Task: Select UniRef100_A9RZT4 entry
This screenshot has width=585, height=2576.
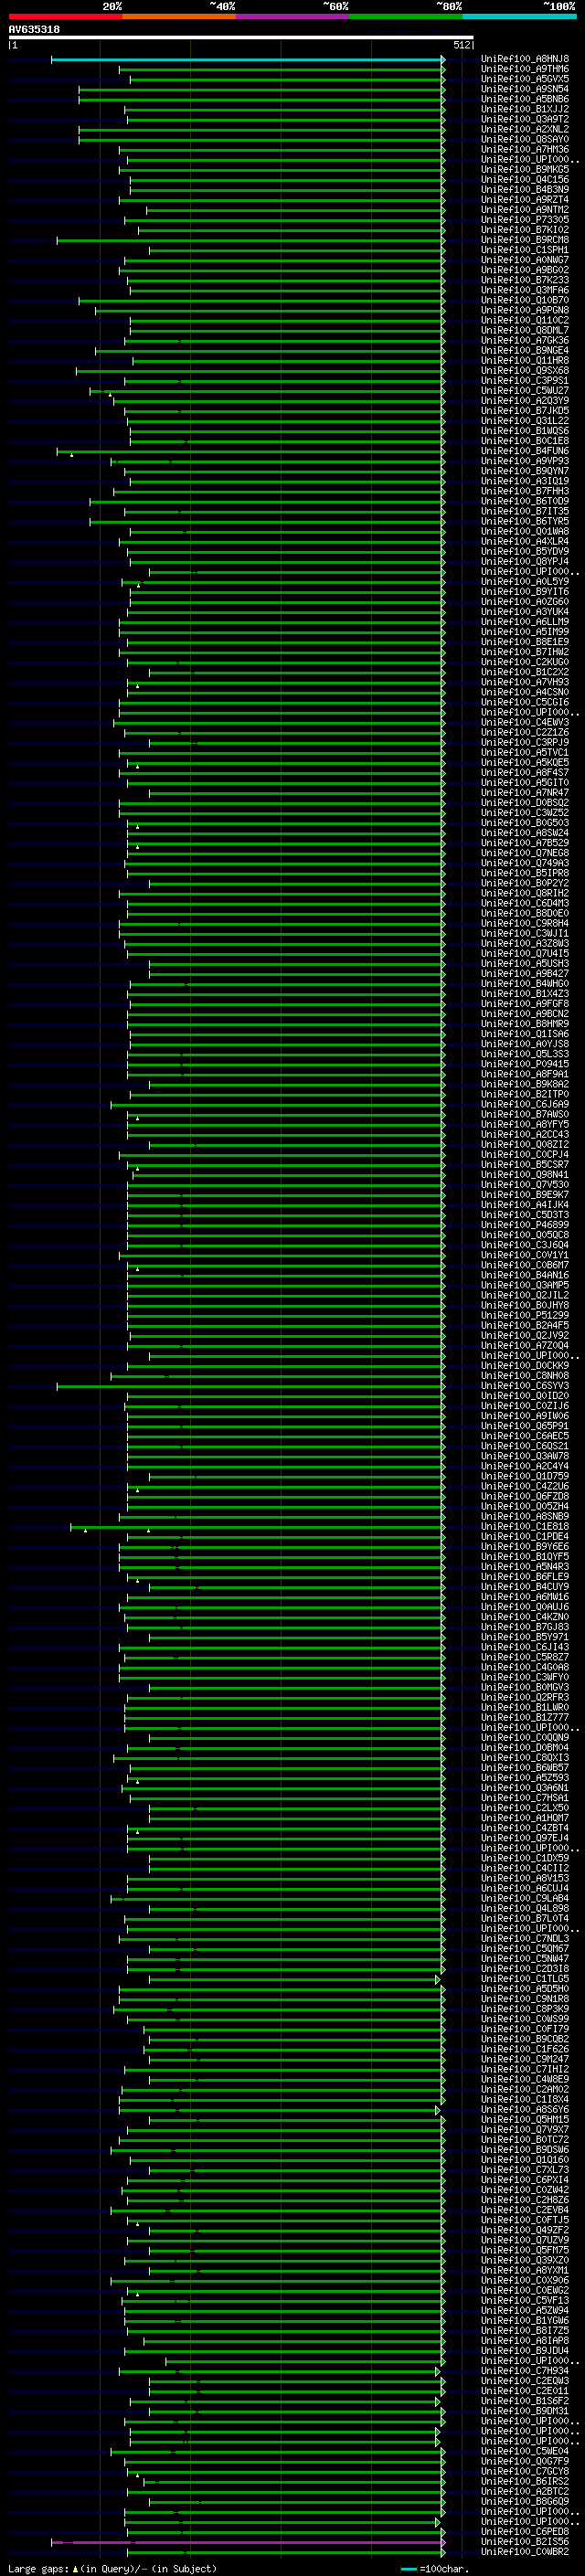Action: tap(525, 200)
